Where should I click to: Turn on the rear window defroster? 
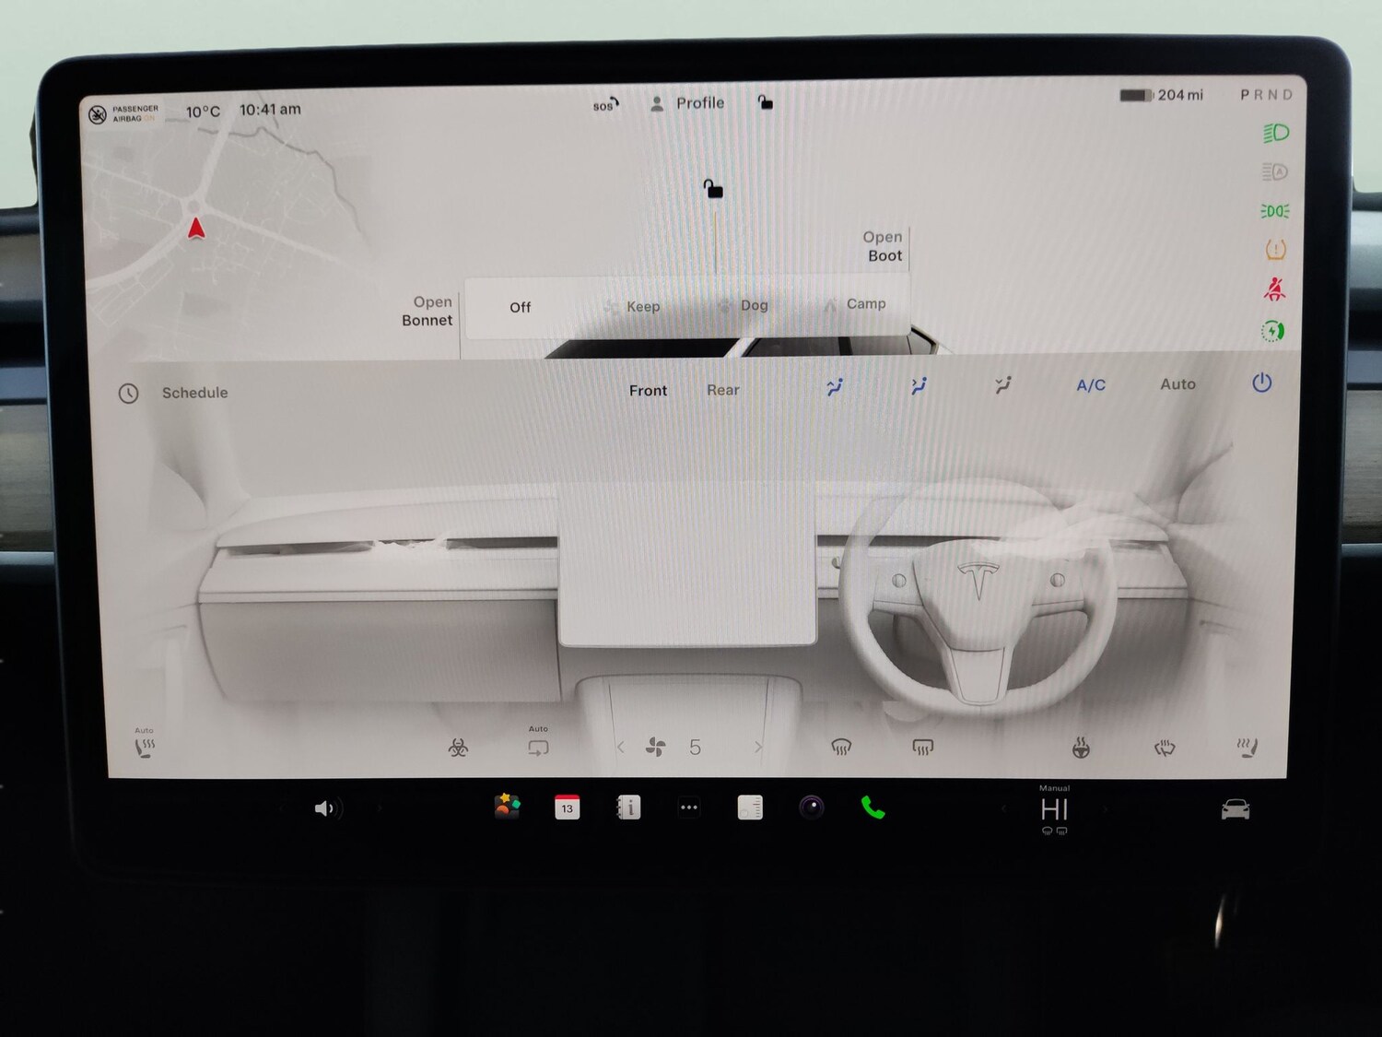point(922,748)
